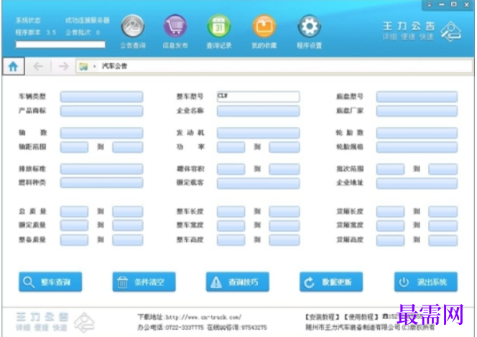Focus the 整车型号 input containing CLW

click(258, 97)
